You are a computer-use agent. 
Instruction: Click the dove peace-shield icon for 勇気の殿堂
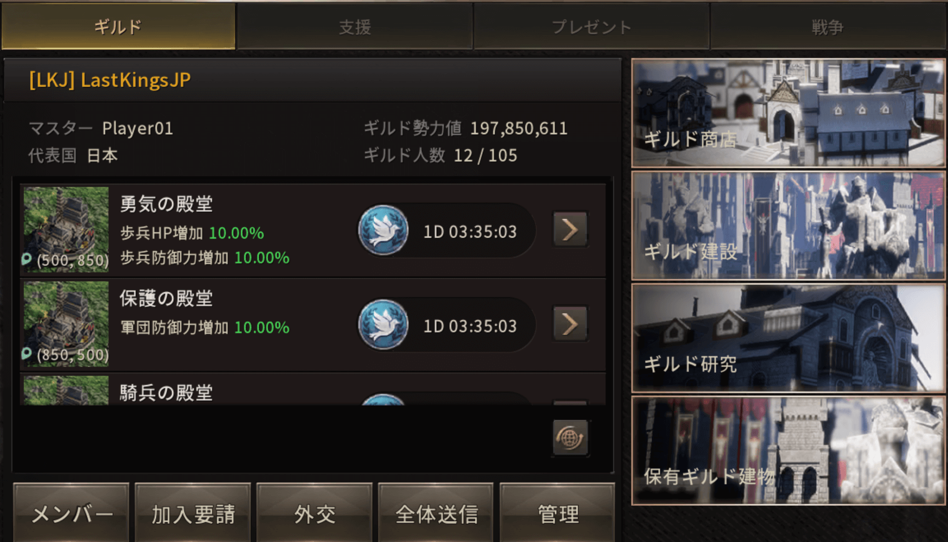click(383, 230)
